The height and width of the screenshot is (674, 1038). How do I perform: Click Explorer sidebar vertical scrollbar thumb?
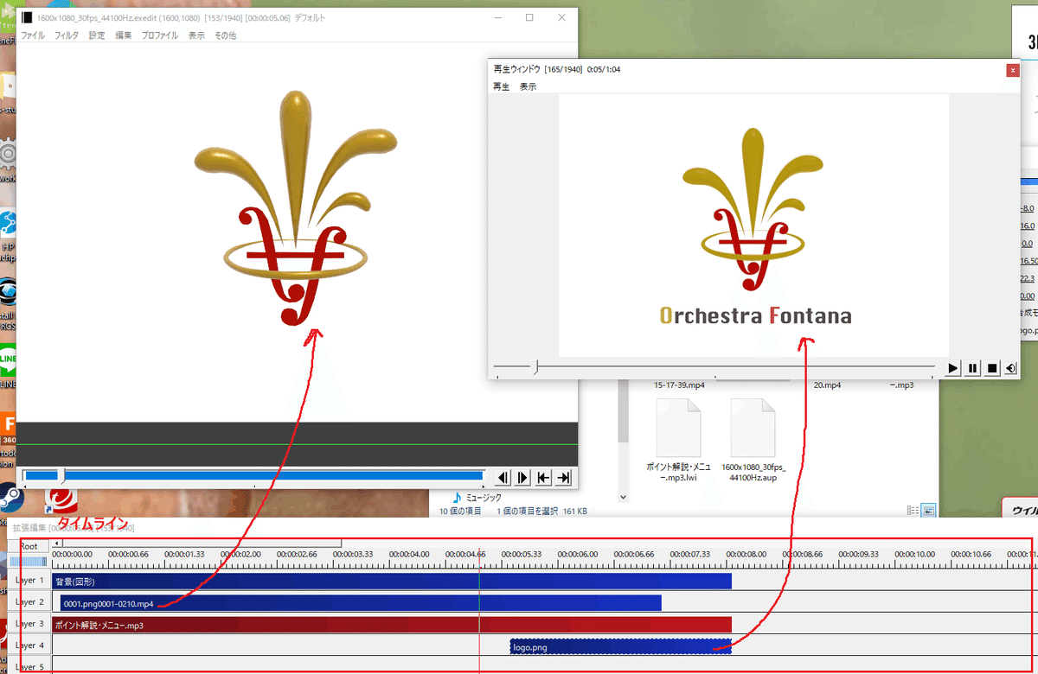623,413
